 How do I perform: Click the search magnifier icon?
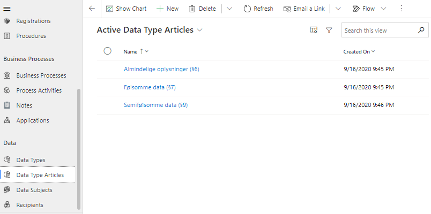pos(421,30)
